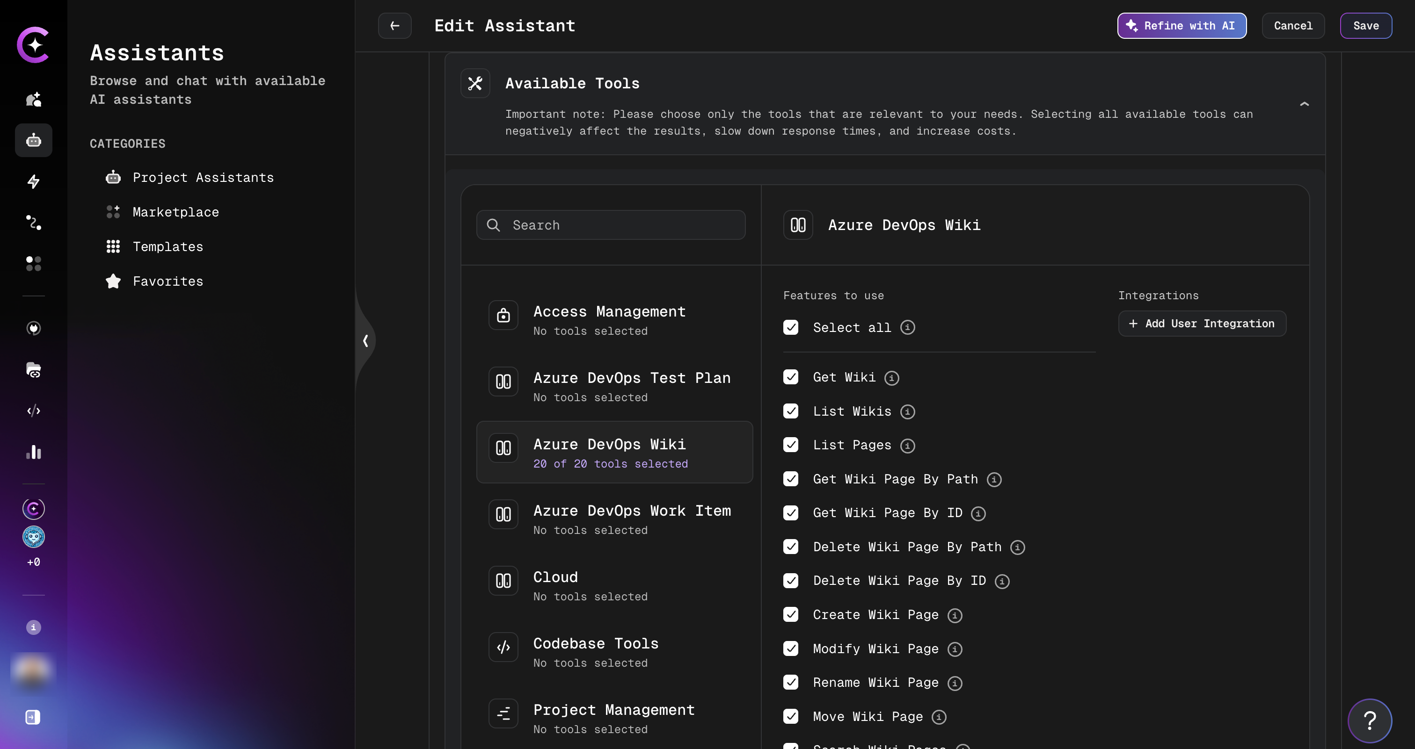Screen dimensions: 1415x749
Task: Click the info icon next to Select all
Action: 907,328
